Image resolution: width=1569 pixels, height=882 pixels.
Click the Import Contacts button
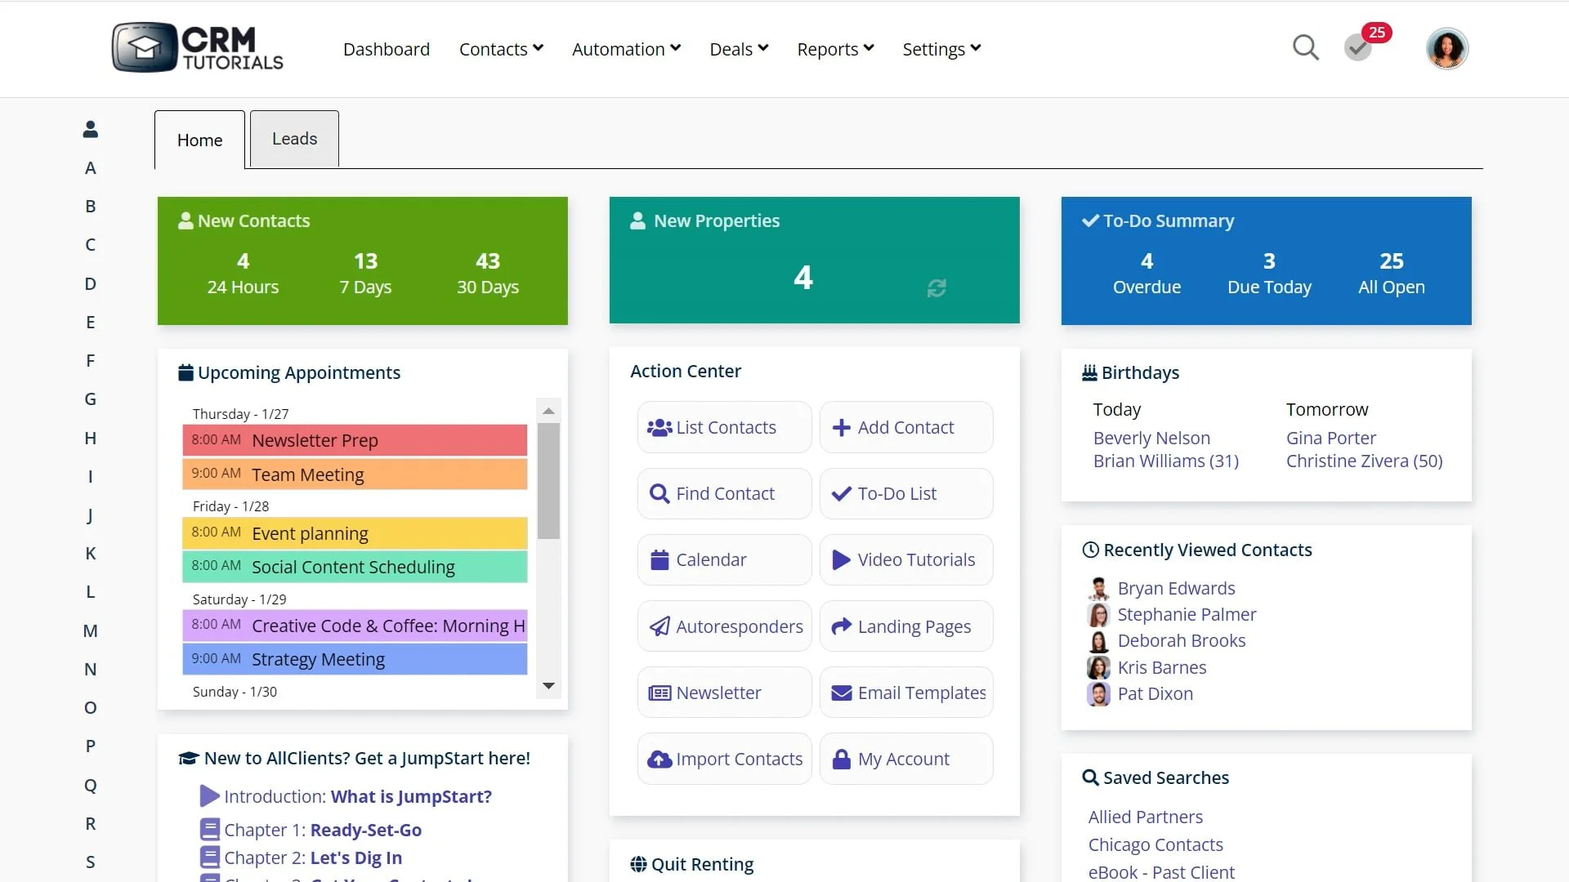pos(724,759)
